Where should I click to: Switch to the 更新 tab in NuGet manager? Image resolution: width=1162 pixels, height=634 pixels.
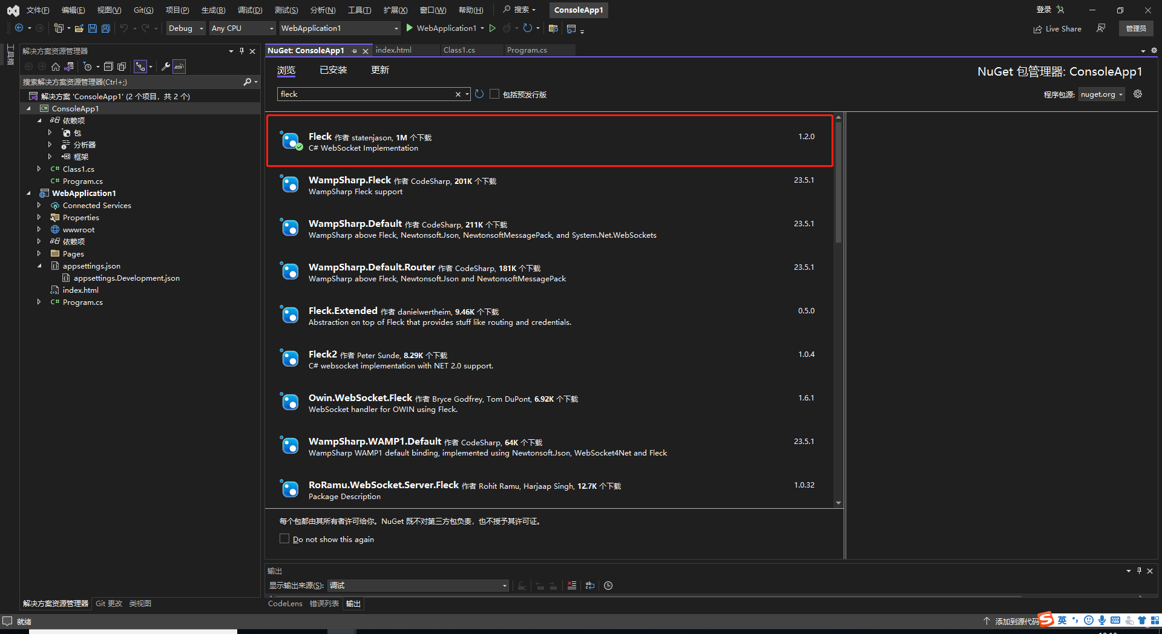coord(380,70)
